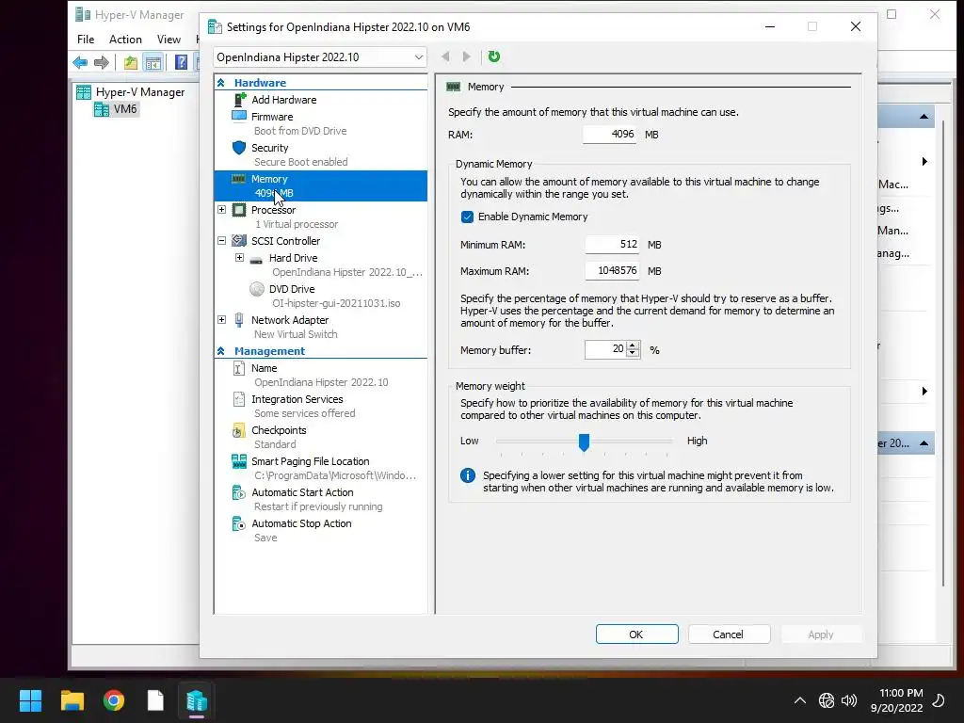Expand the Network Adapter node
The height and width of the screenshot is (723, 964).
tap(222, 320)
